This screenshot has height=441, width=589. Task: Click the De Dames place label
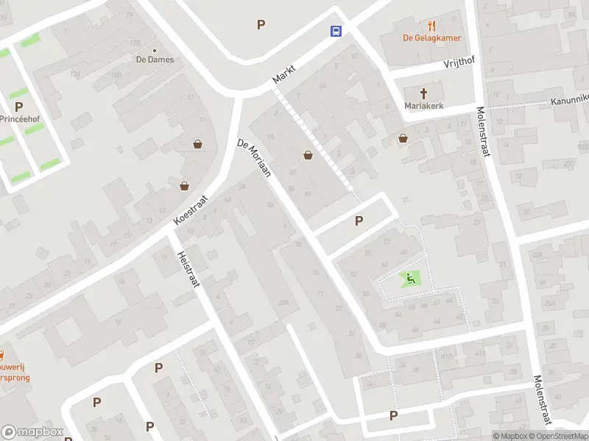point(155,60)
